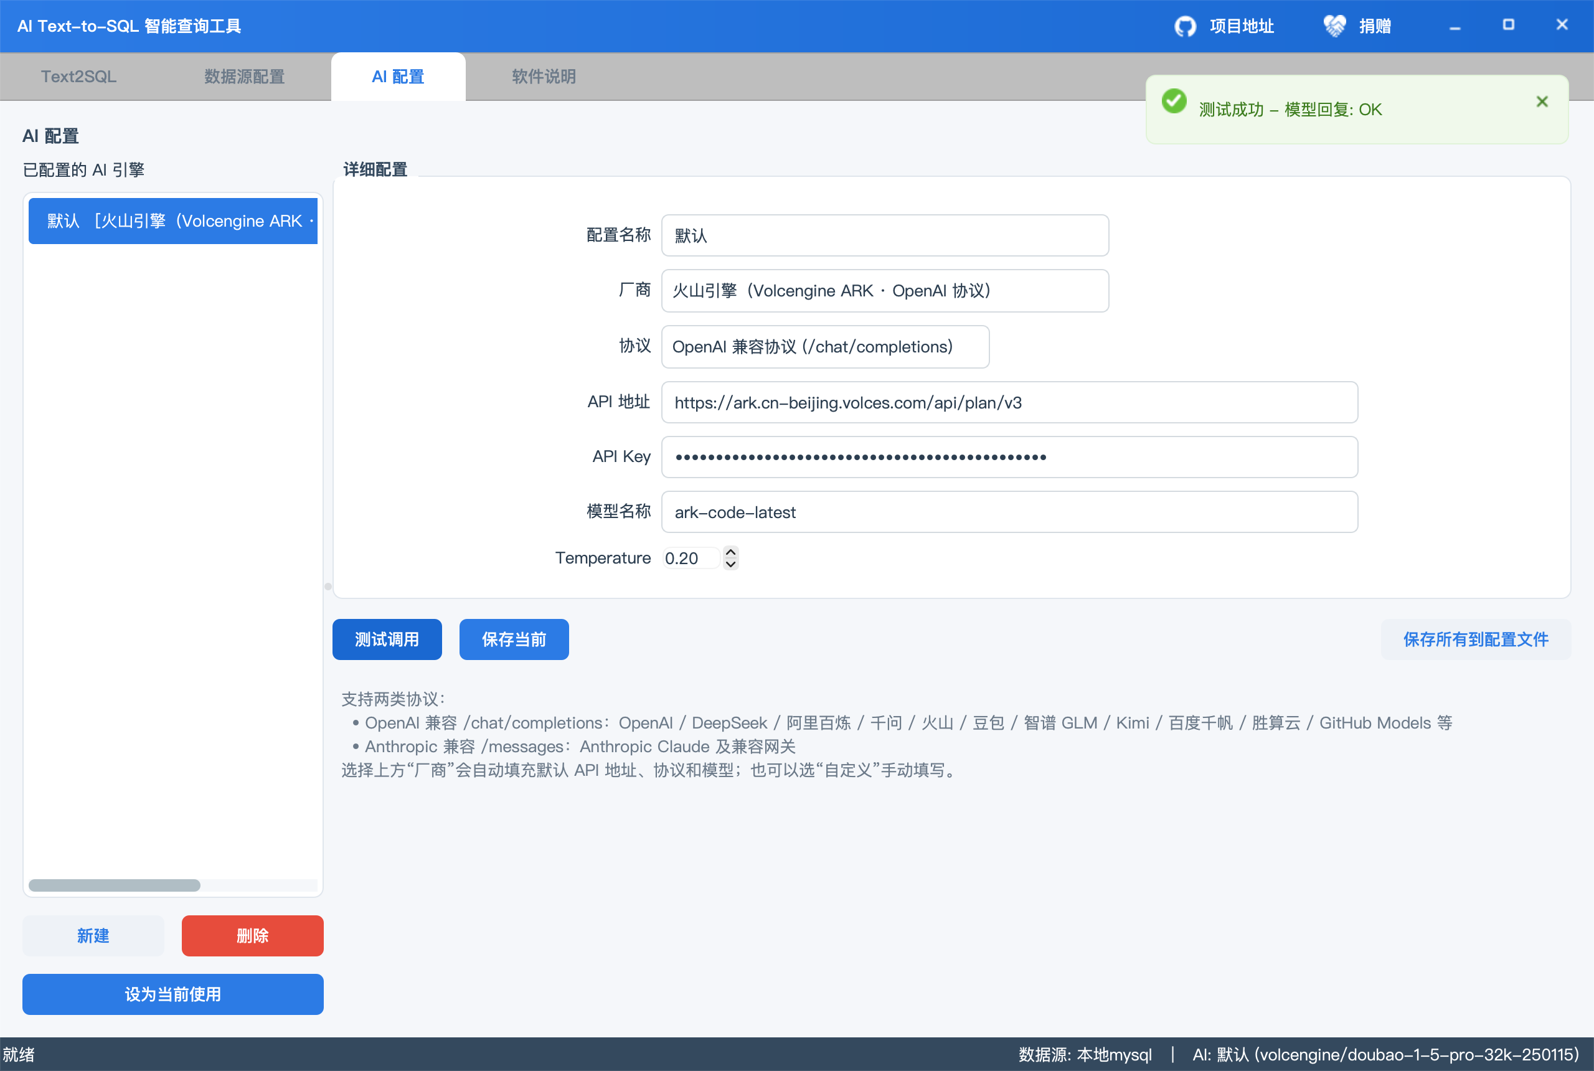Minimize the application window
1594x1071 pixels.
click(x=1455, y=26)
